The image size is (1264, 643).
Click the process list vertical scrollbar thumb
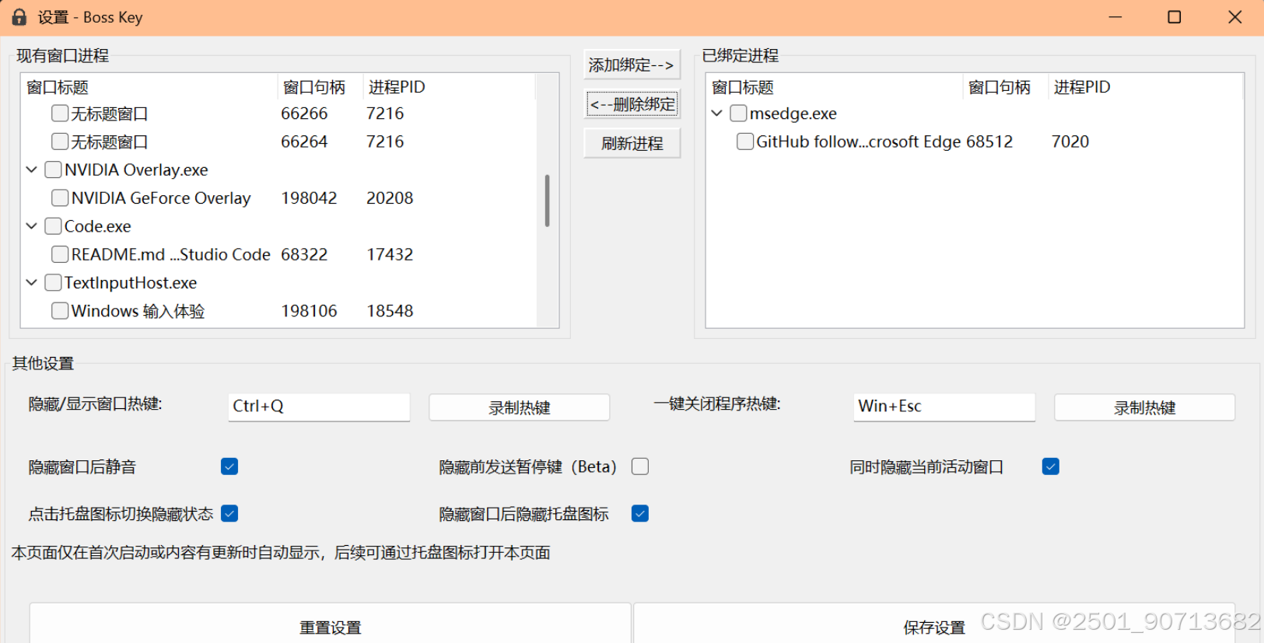[x=548, y=201]
